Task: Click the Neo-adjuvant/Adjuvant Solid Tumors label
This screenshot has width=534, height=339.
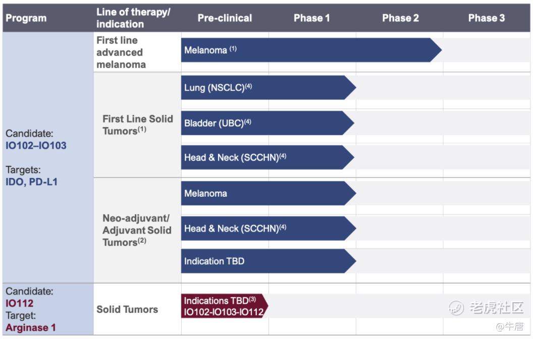Action: tap(137, 230)
